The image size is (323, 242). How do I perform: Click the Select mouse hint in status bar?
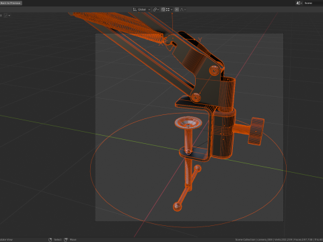point(55,239)
